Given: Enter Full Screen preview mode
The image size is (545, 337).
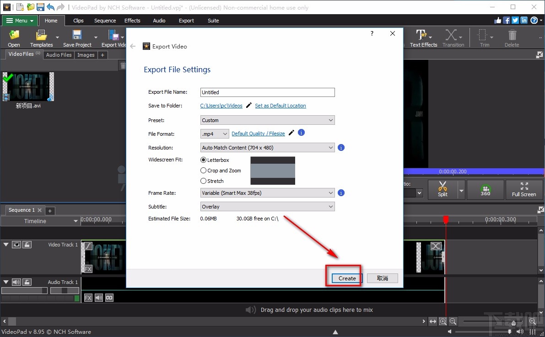Looking at the screenshot, I should click(523, 189).
